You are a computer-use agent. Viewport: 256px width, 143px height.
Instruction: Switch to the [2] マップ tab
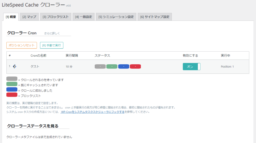coord(29,17)
